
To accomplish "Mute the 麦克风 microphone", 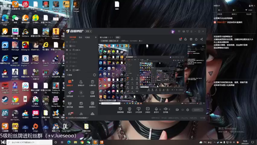I will pos(156,110).
